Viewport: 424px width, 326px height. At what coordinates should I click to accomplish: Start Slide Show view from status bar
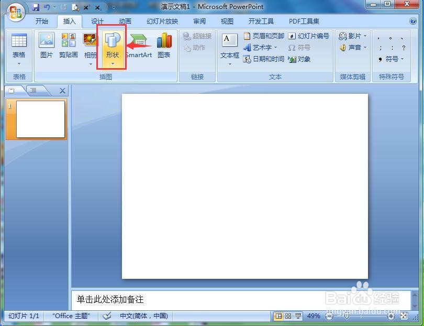[298, 316]
